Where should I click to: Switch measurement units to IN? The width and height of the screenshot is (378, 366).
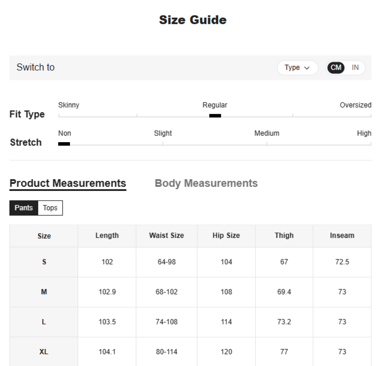click(355, 68)
